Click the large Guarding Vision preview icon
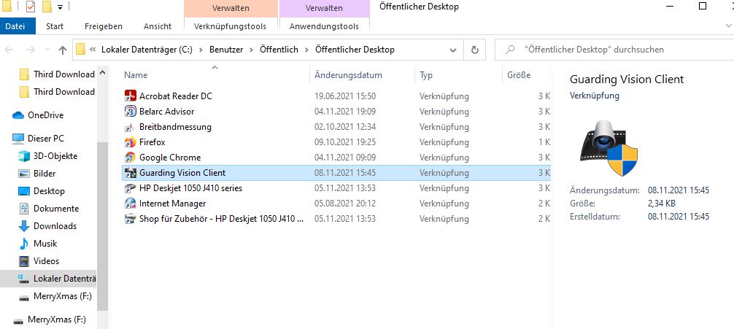Image resolution: width=734 pixels, height=329 pixels. pos(609,147)
